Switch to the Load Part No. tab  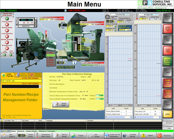coord(7,75)
